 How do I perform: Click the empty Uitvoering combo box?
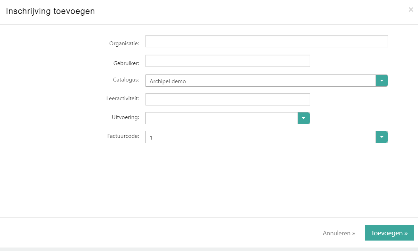pos(221,118)
